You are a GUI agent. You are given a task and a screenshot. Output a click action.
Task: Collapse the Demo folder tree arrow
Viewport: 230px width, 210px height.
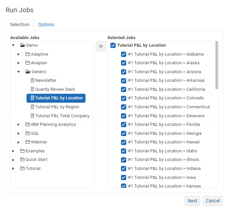[13, 45]
